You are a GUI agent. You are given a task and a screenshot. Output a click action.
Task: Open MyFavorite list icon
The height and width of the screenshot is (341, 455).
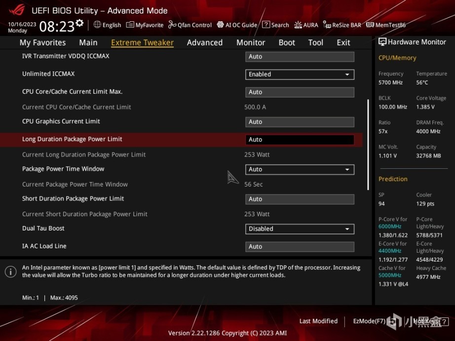[130, 25]
